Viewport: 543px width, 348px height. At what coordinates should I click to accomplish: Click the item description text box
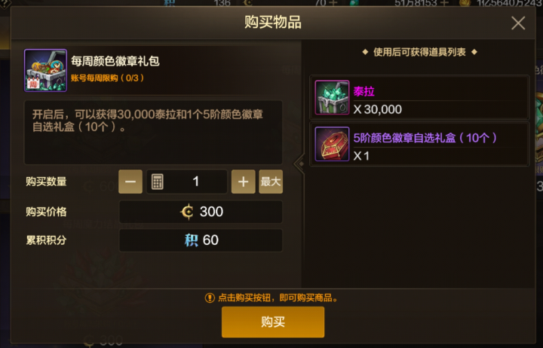(153, 133)
